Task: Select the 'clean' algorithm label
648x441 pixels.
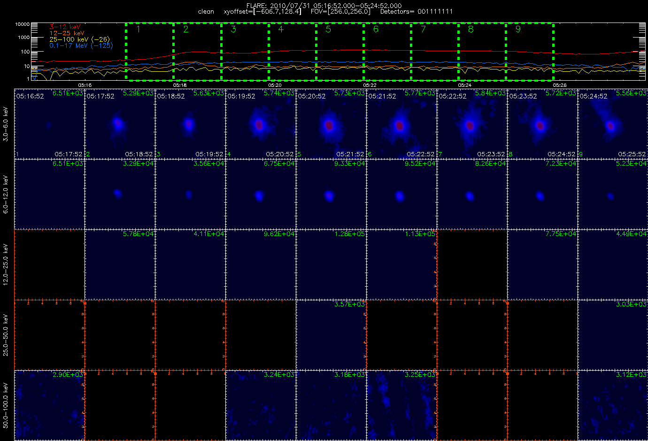Action: (206, 12)
